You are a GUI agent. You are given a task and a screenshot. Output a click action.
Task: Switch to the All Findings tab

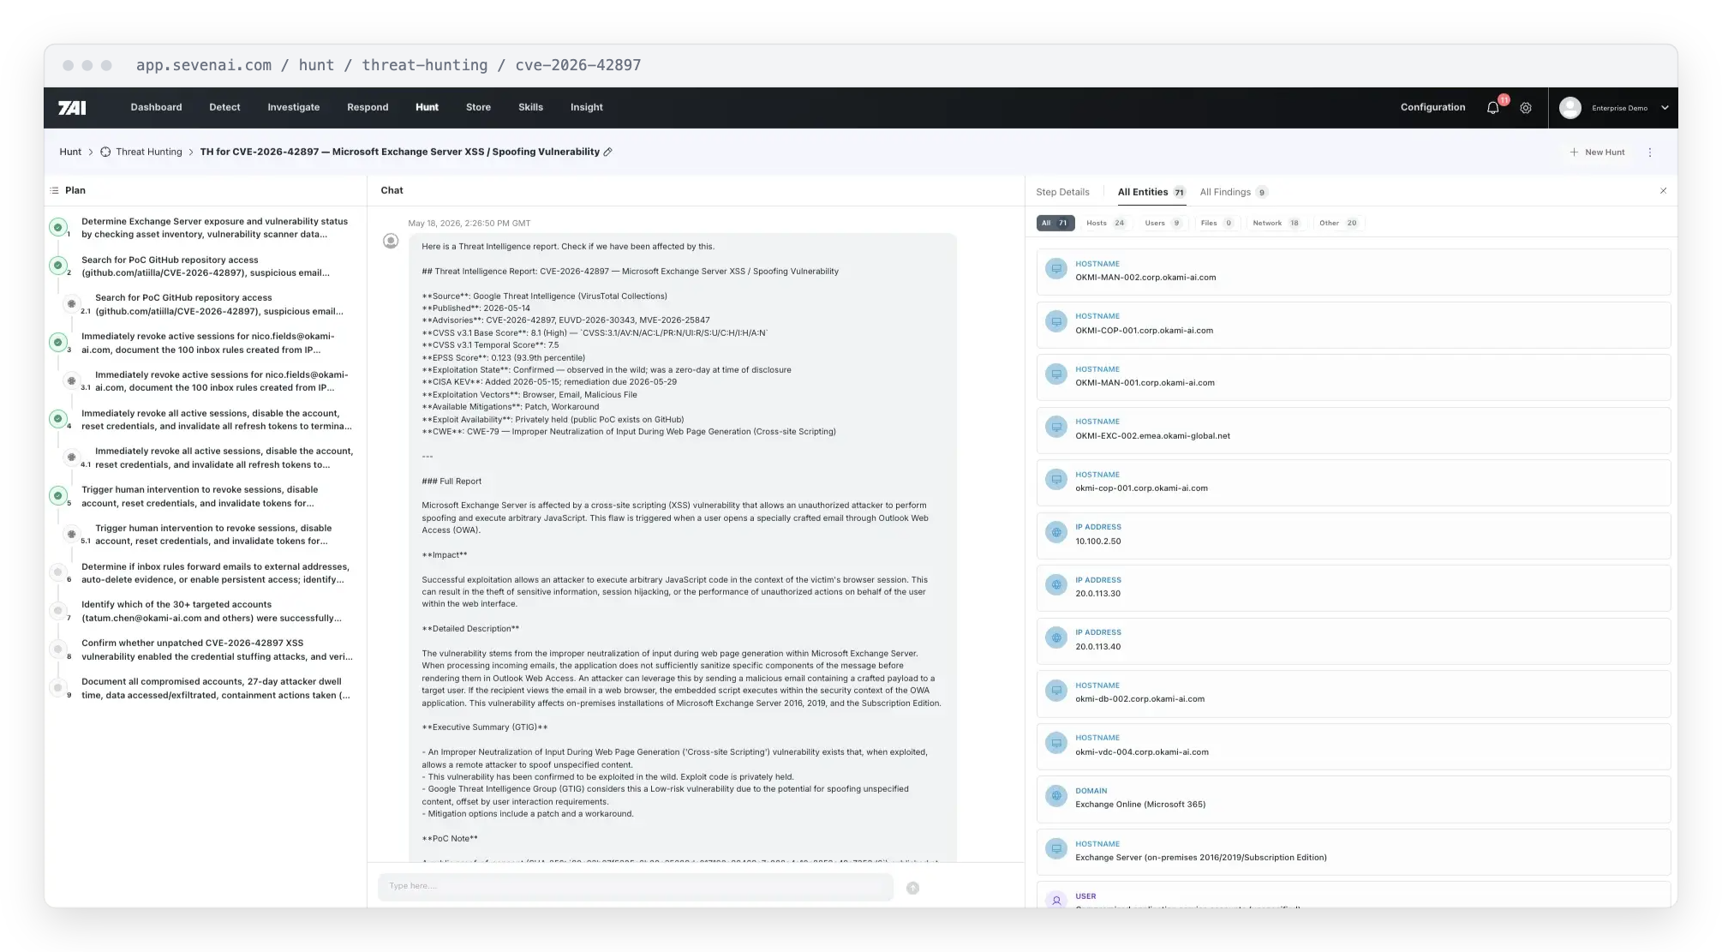(1234, 192)
